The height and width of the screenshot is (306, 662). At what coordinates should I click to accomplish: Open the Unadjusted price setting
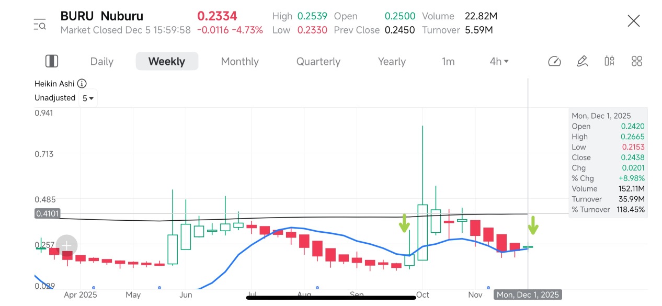[x=55, y=98]
